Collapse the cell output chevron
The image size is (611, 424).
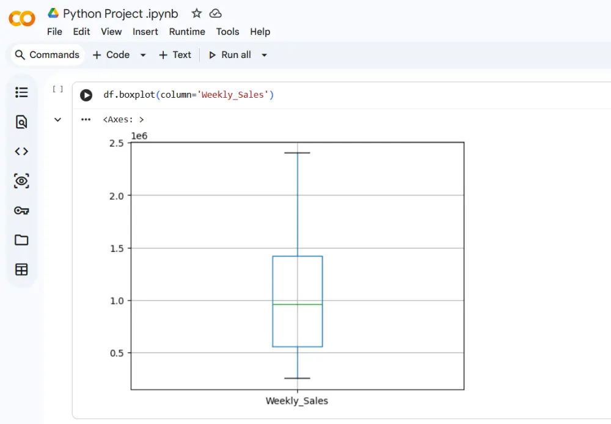point(57,120)
